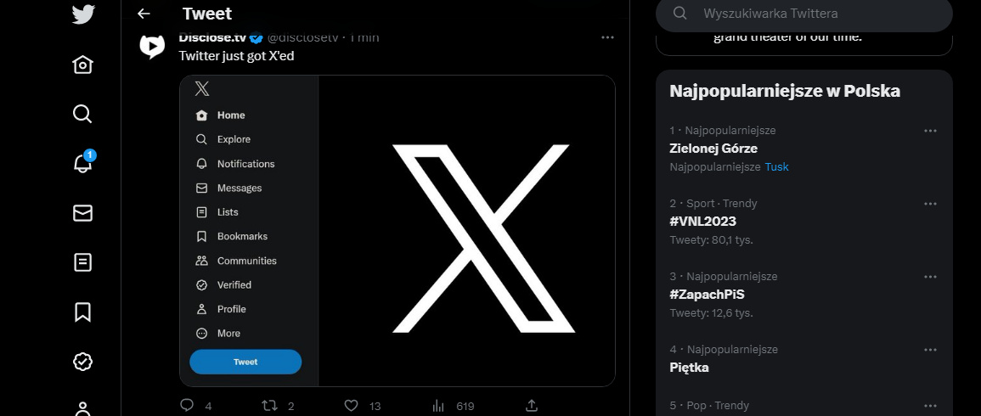
Task: Open Lists icon in sidebar
Action: pos(82,262)
